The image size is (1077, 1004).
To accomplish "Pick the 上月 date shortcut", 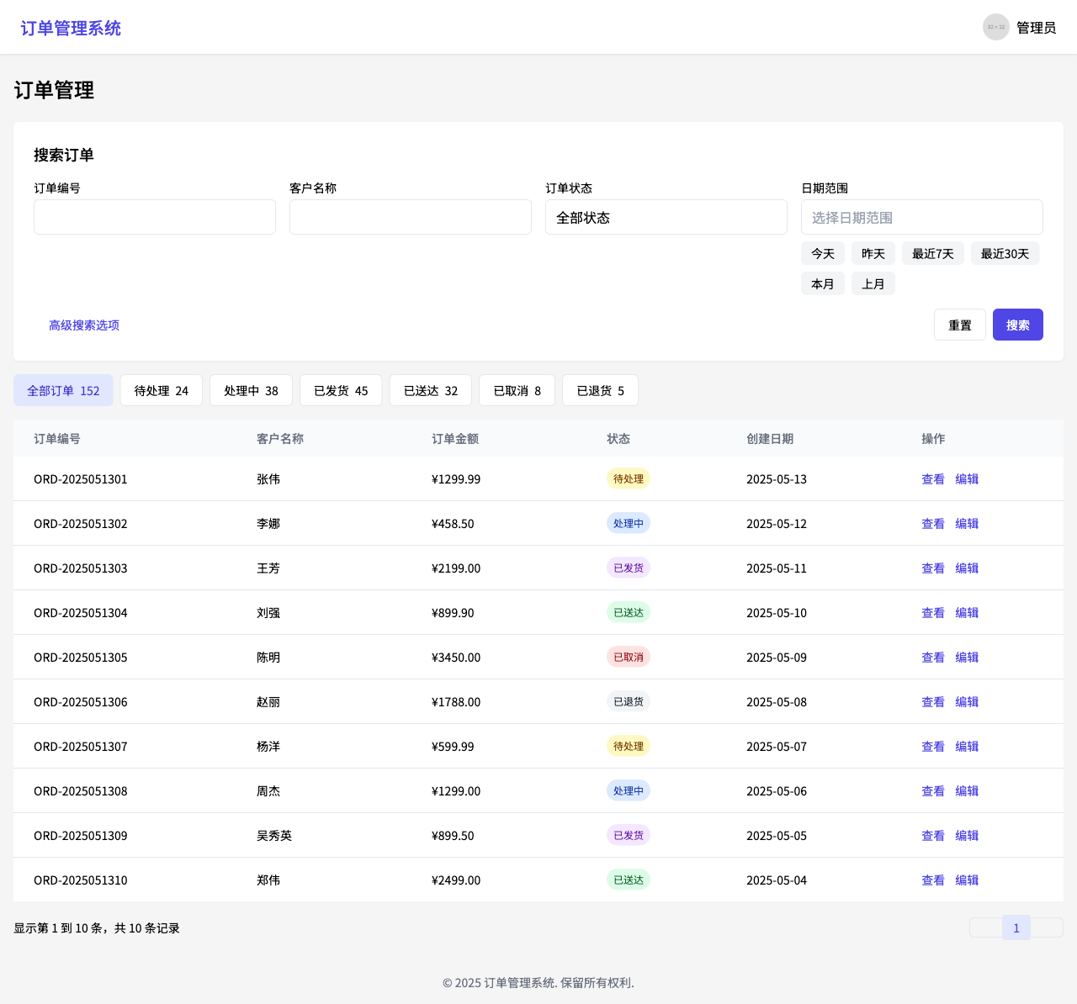I will (x=873, y=284).
